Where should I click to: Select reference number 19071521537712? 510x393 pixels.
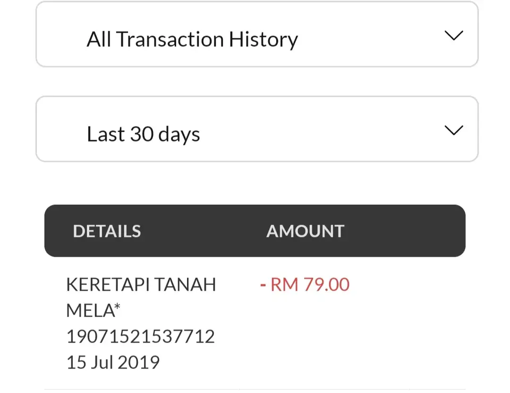(x=140, y=337)
